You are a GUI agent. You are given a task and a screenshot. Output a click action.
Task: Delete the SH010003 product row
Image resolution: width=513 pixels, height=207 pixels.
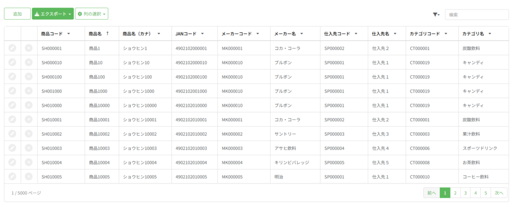[29, 148]
